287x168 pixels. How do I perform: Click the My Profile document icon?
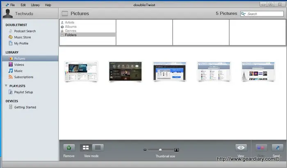pos(11,43)
